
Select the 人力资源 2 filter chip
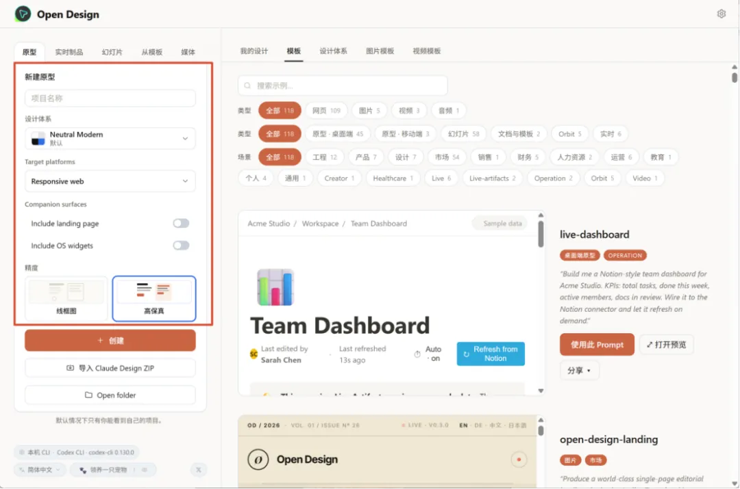point(574,157)
